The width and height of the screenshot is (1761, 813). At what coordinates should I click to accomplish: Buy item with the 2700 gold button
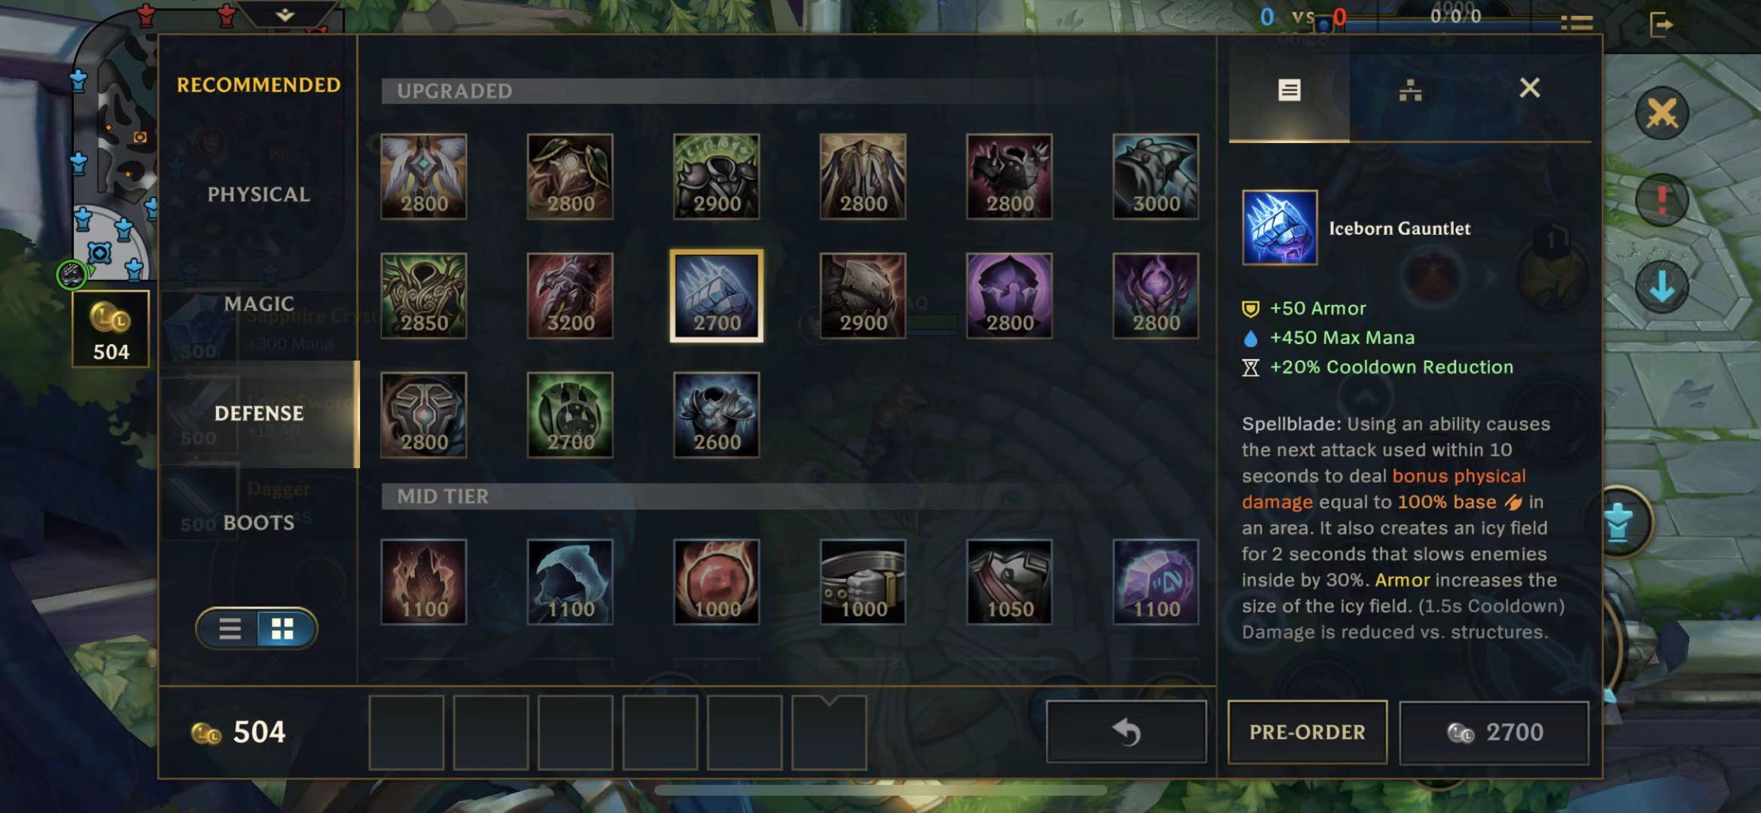coord(1494,732)
